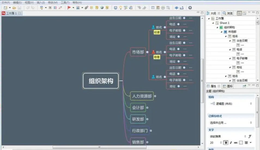Click the magnifier Search icon in toolbar

[168, 8]
